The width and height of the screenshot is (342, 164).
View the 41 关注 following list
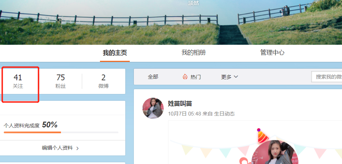[18, 81]
